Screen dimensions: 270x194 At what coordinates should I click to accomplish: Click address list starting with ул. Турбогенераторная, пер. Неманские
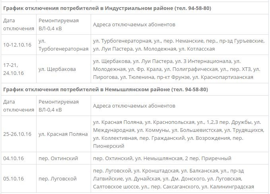[x=179, y=45]
